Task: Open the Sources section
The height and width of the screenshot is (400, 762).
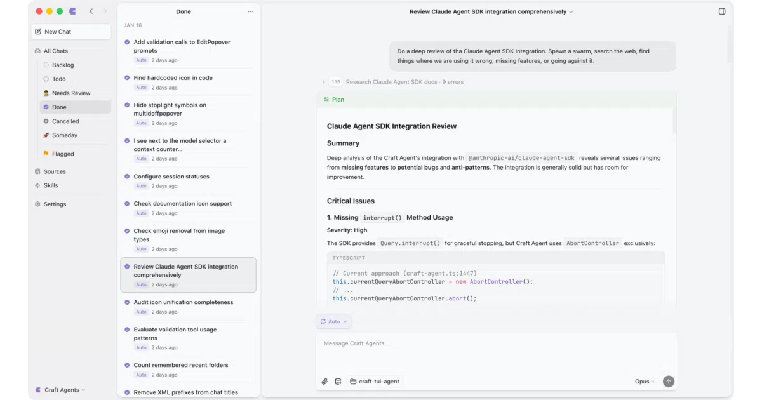Action: coord(71,171)
